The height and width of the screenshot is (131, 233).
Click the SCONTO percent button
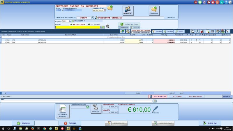(x=96, y=109)
